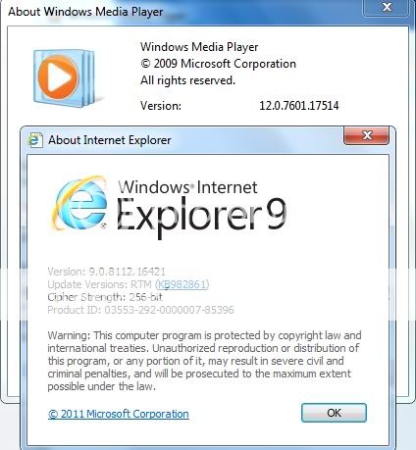Open the © 2011 Microsoft Corporation link
The height and width of the screenshot is (450, 416).
pyautogui.click(x=119, y=414)
